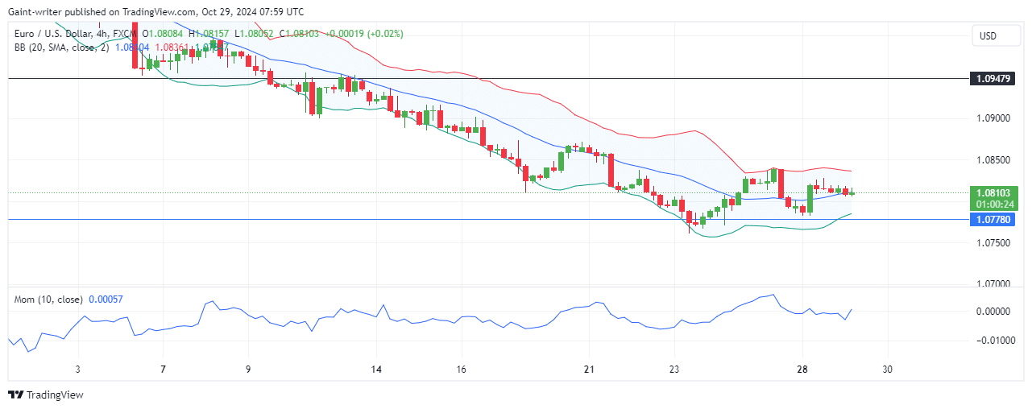Viewport: 1032px width, 409px height.
Task: Click the BB upper band value 1.08361
Action: pos(172,48)
